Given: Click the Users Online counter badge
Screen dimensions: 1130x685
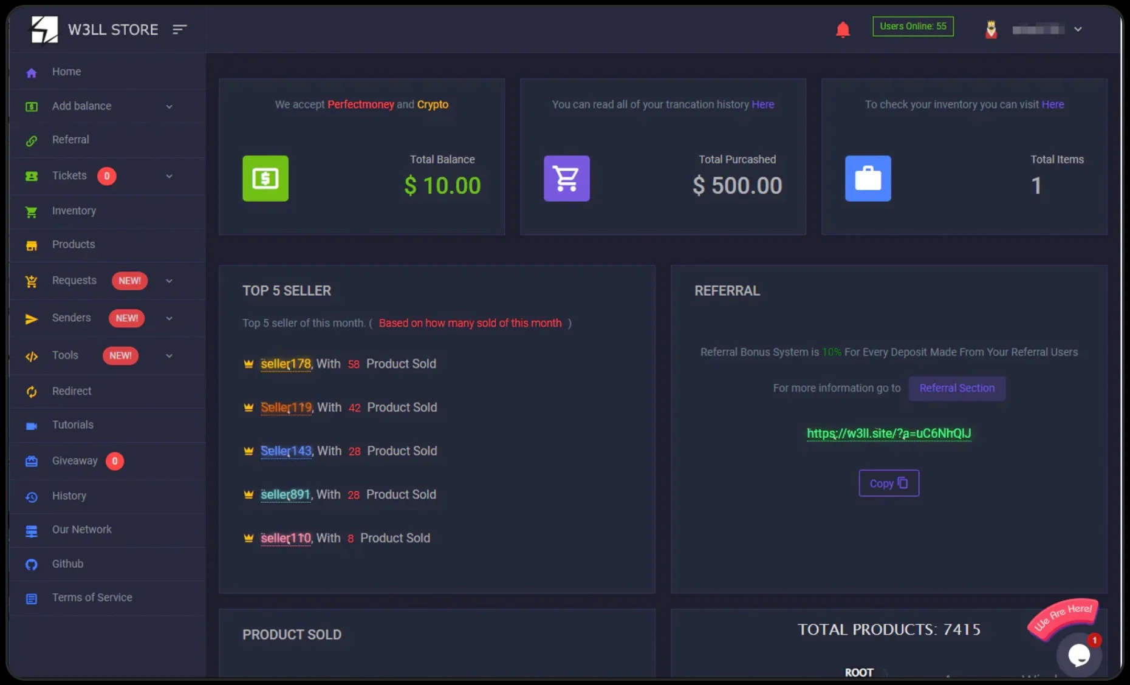Looking at the screenshot, I should [913, 26].
